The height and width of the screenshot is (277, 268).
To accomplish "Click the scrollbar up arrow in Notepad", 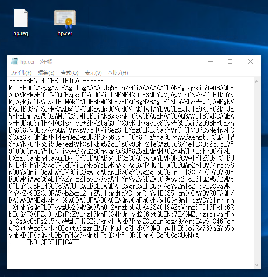I will 257,82.
